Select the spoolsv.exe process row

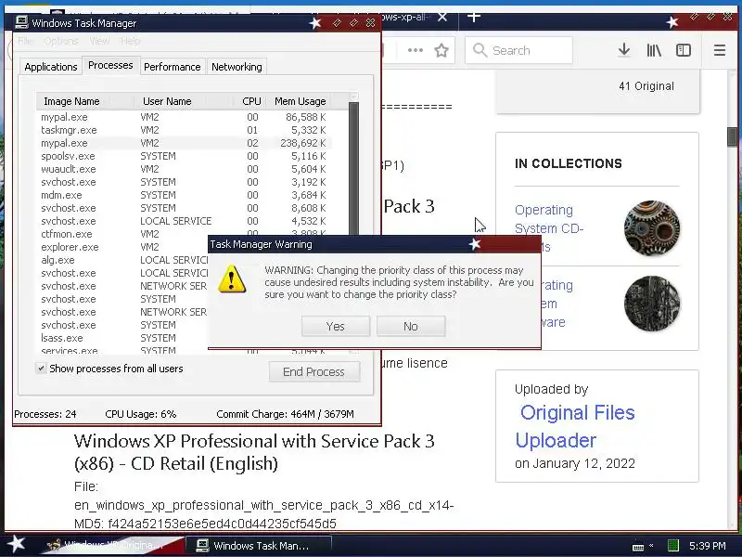click(x=184, y=156)
